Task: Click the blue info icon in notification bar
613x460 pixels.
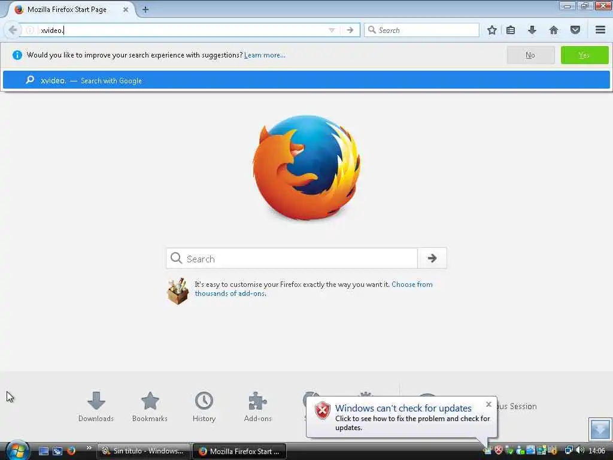Action: tap(17, 55)
